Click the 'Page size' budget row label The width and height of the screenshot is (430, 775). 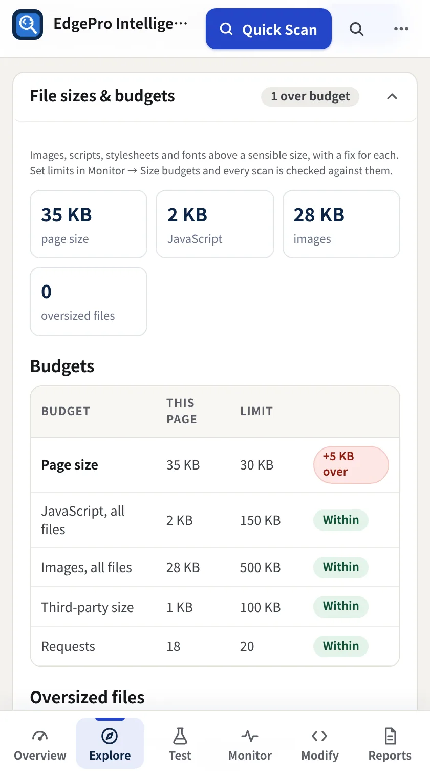pos(70,465)
